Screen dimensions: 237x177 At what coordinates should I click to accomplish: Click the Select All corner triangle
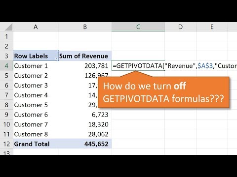pos(8,27)
